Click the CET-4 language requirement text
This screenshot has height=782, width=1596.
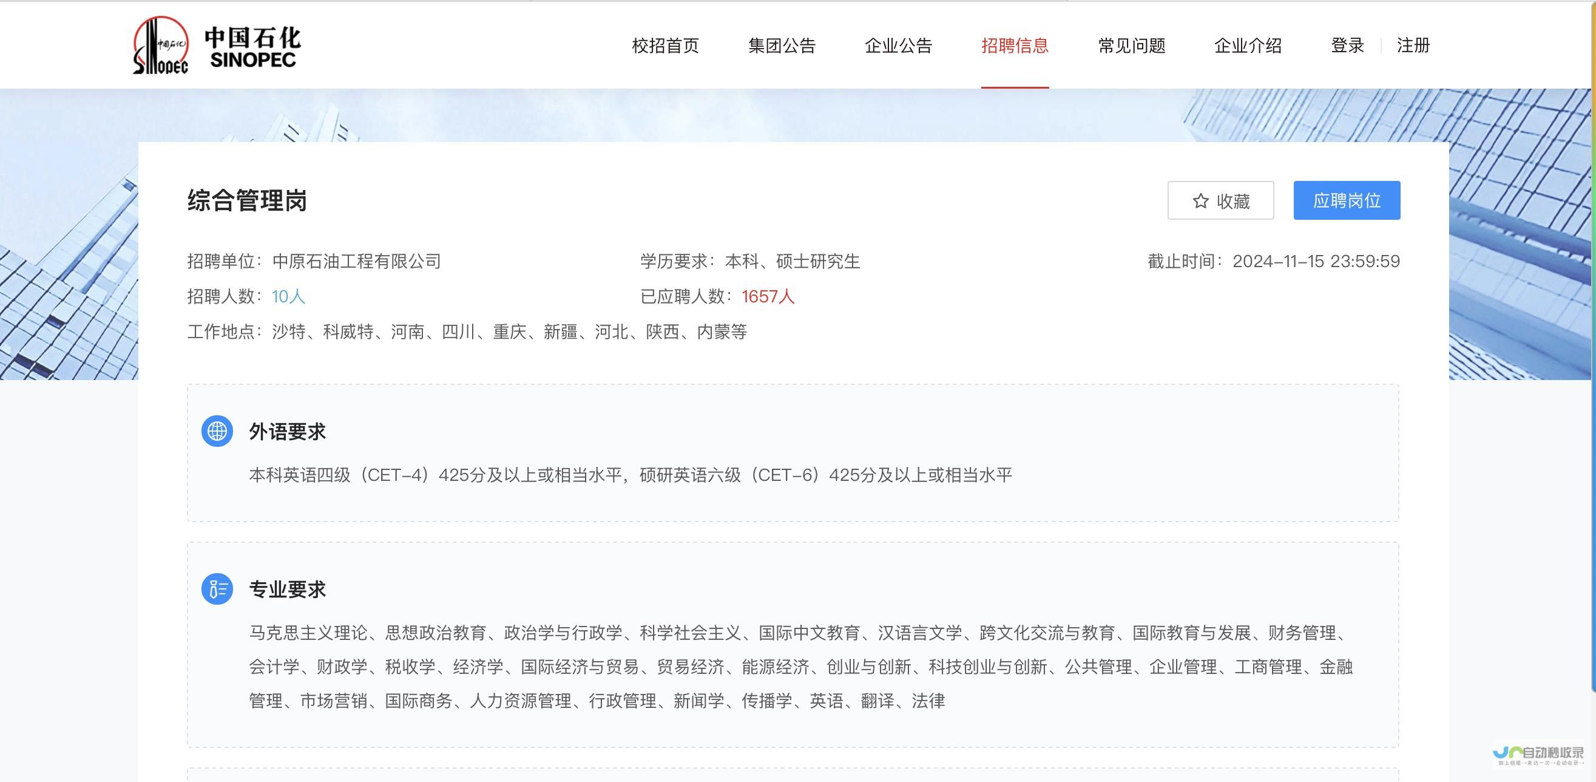pyautogui.click(x=631, y=475)
